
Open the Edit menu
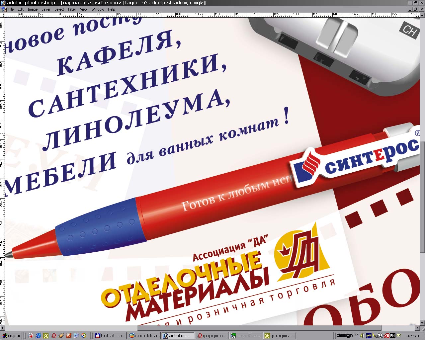tap(21, 9)
